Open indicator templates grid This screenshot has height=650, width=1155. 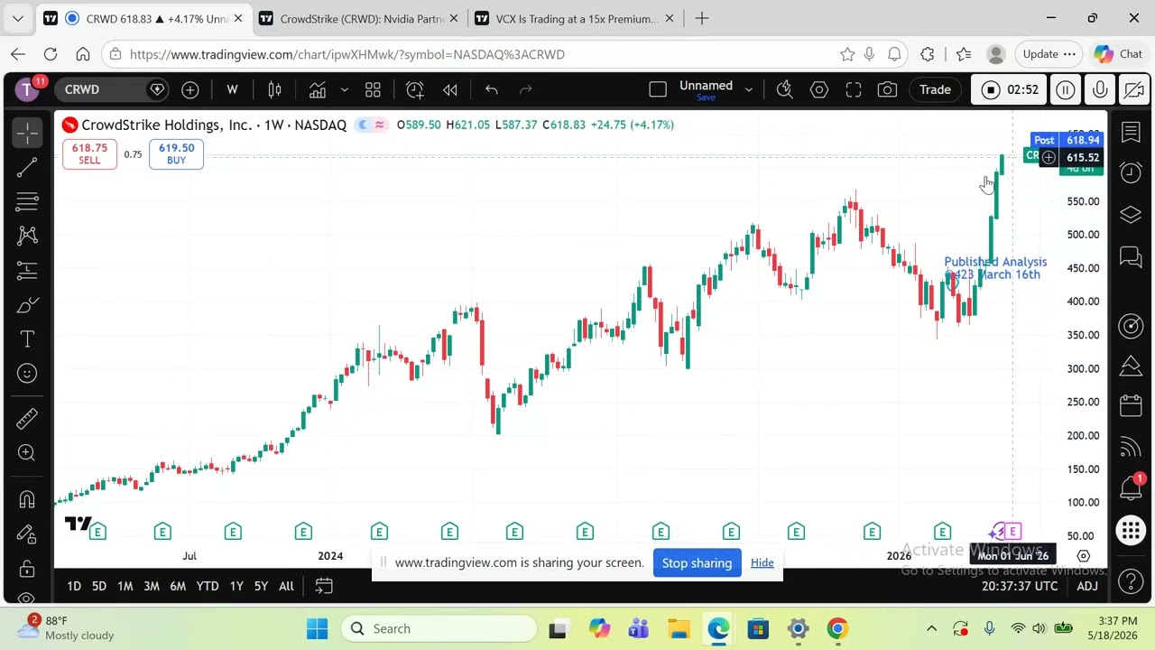point(373,89)
